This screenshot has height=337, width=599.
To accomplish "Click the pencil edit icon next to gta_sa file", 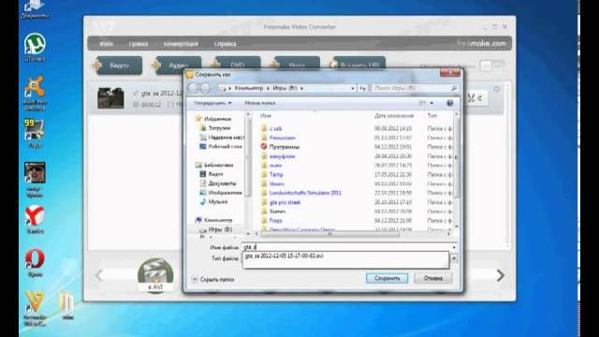I will 135,94.
